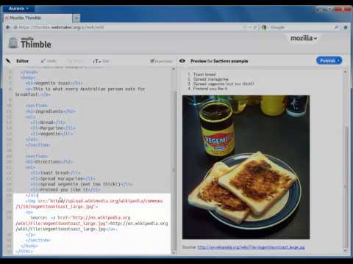
Task: Bookmark page with the star icon
Action: [244, 27]
